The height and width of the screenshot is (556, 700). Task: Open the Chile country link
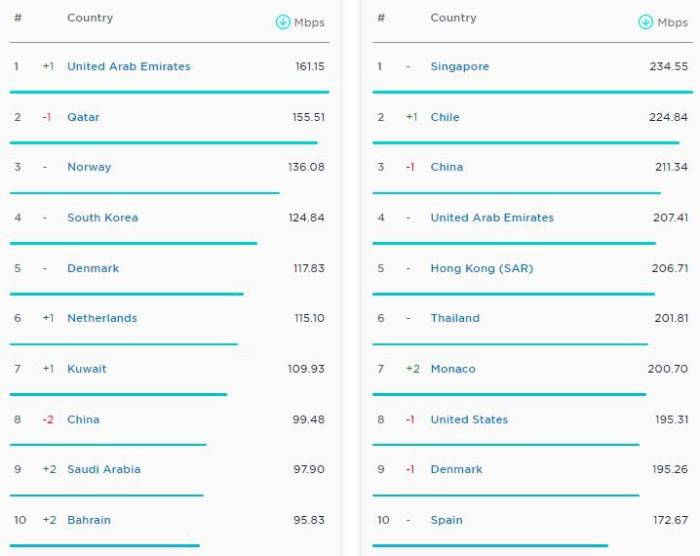[445, 117]
